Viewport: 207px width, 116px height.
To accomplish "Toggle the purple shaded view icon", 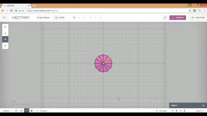I will coord(27,111).
